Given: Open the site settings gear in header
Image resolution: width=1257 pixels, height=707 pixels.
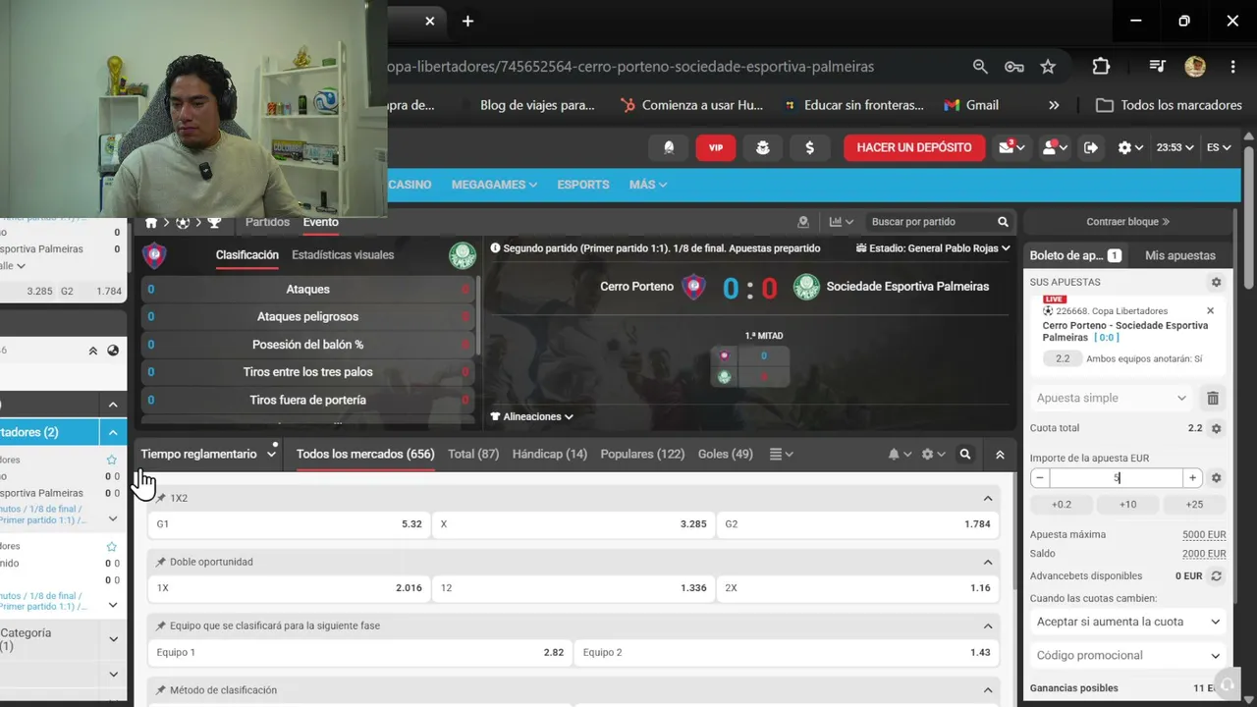Looking at the screenshot, I should tap(1130, 147).
